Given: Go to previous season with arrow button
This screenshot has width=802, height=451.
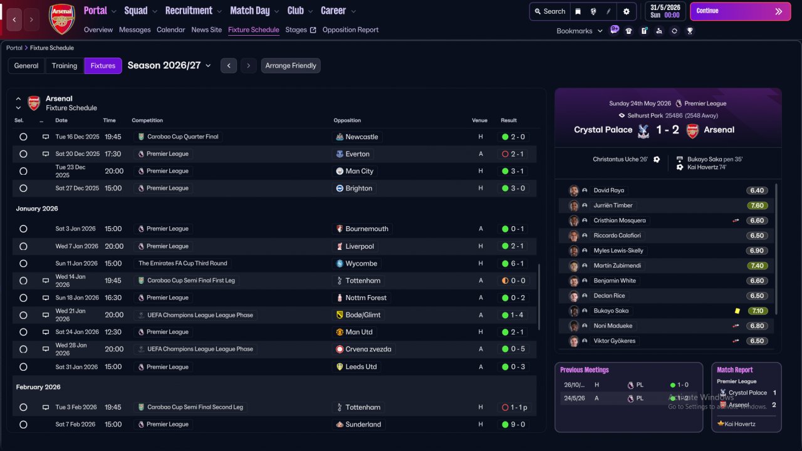Looking at the screenshot, I should (x=229, y=66).
